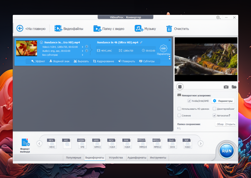
Task: Move the item up with the arrow
Action: tap(170, 57)
